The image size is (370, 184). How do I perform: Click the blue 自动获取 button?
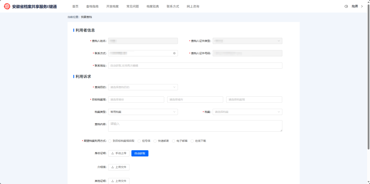(140, 153)
